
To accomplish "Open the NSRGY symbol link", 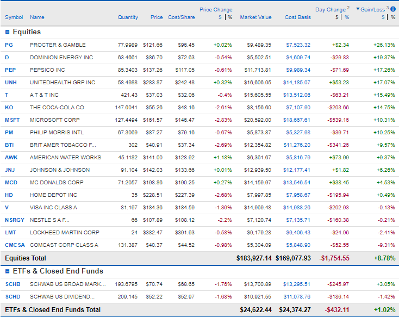I will 15,220.
